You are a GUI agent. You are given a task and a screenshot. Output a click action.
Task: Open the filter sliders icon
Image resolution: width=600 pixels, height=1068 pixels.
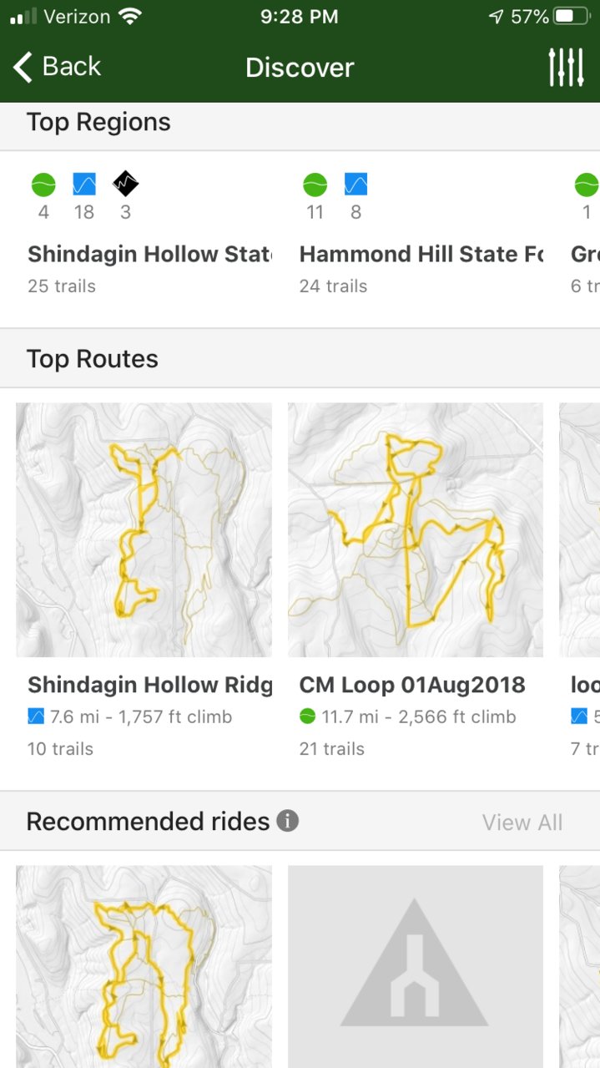coord(566,68)
